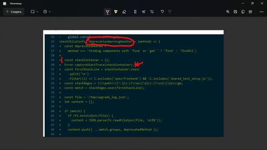Minimize the Ножницы window
This screenshot has height=150, width=267.
[243, 3]
